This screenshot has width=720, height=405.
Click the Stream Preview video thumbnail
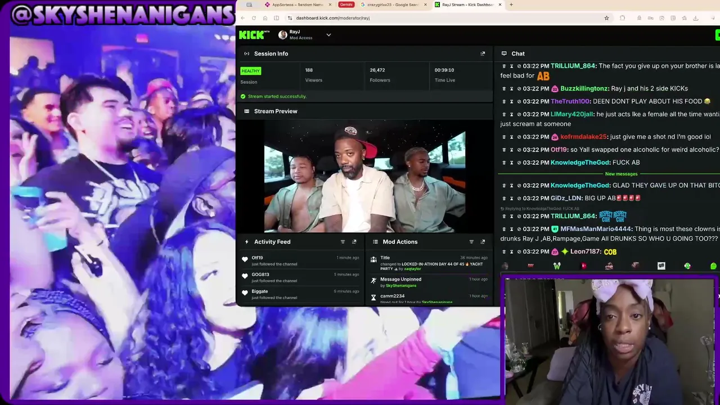(x=364, y=177)
